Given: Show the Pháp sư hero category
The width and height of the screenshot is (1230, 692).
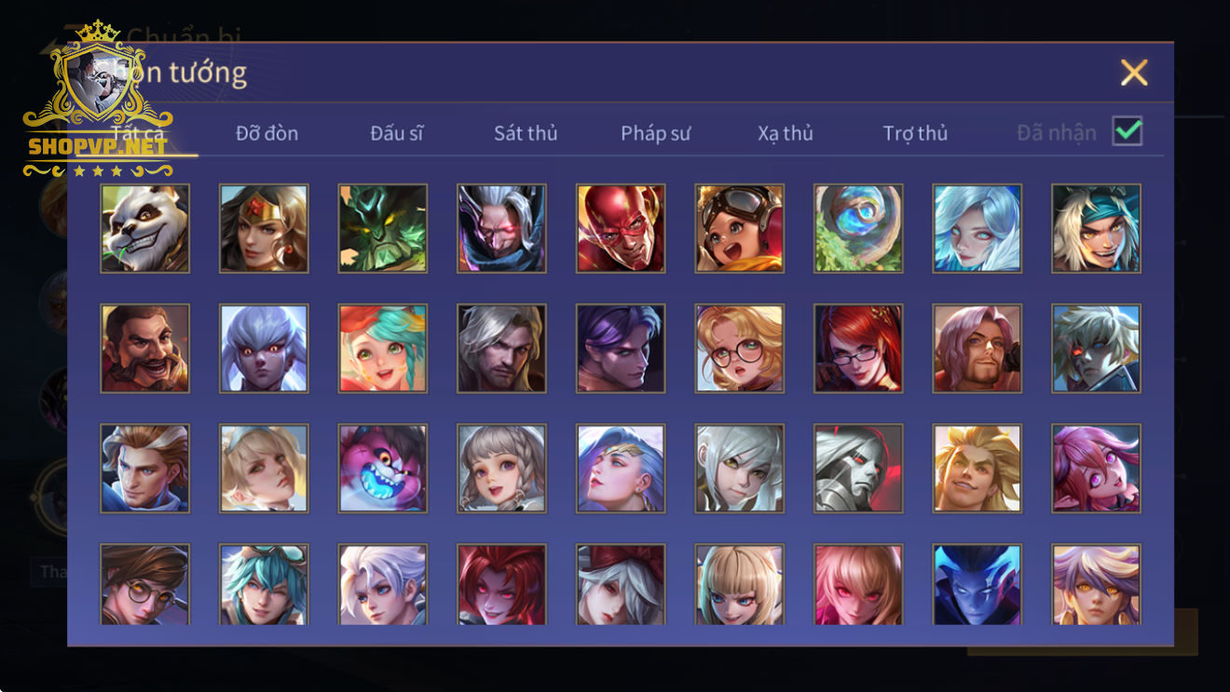Looking at the screenshot, I should (x=656, y=133).
